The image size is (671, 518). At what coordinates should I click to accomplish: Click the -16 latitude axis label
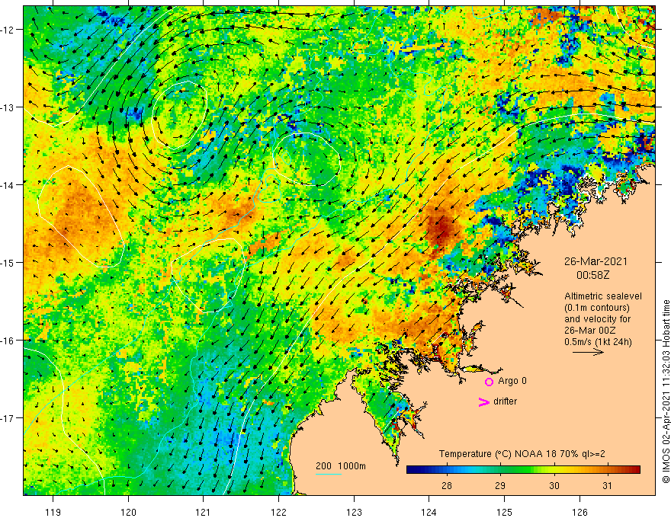pyautogui.click(x=8, y=341)
